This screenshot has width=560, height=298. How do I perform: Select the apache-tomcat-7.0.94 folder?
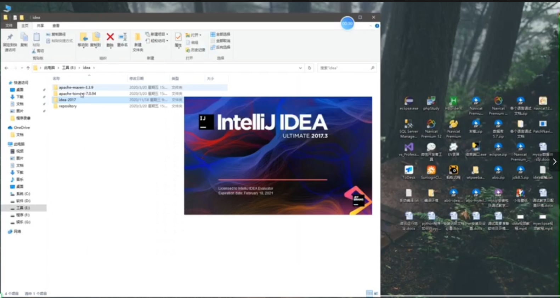77,94
